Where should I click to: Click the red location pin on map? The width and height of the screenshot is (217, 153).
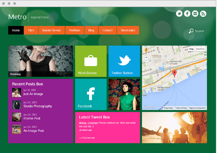tap(174, 73)
